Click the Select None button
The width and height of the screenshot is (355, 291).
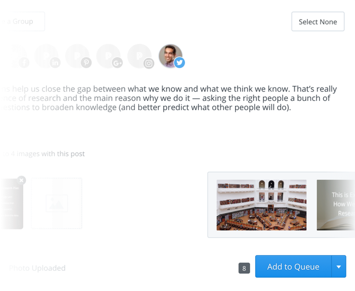point(318,21)
